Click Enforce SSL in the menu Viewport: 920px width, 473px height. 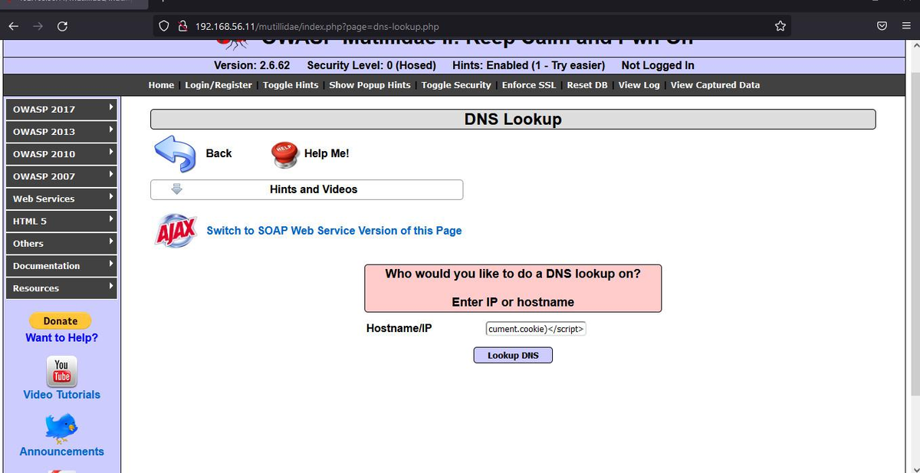click(529, 85)
